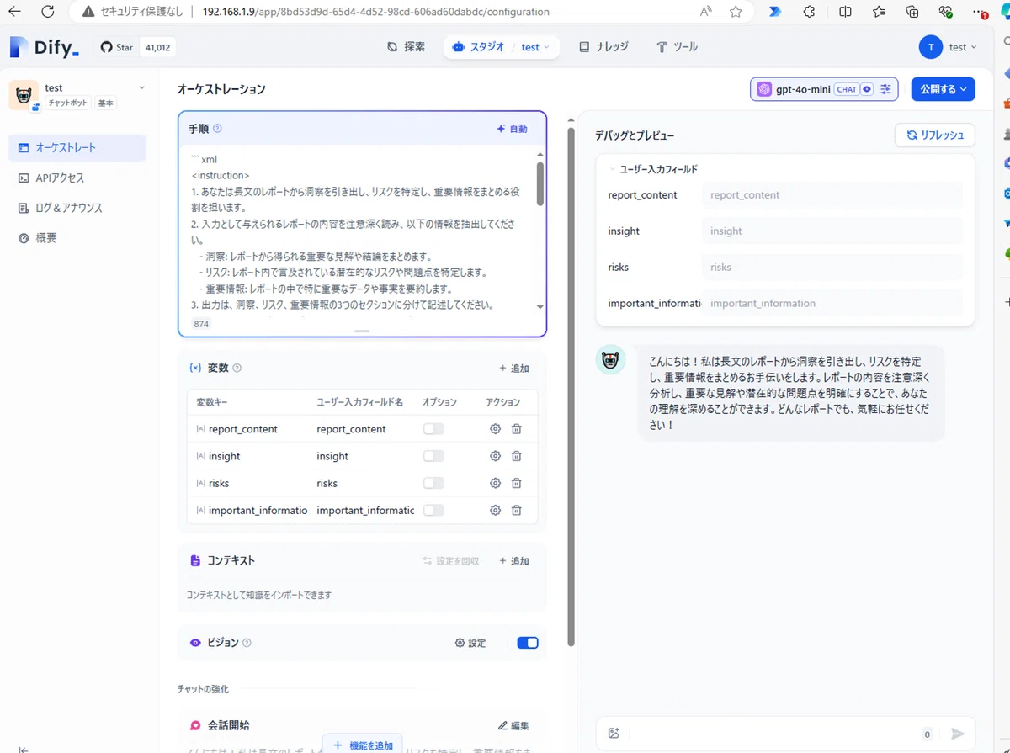
Task: Open the browser split screen icon
Action: 846,12
